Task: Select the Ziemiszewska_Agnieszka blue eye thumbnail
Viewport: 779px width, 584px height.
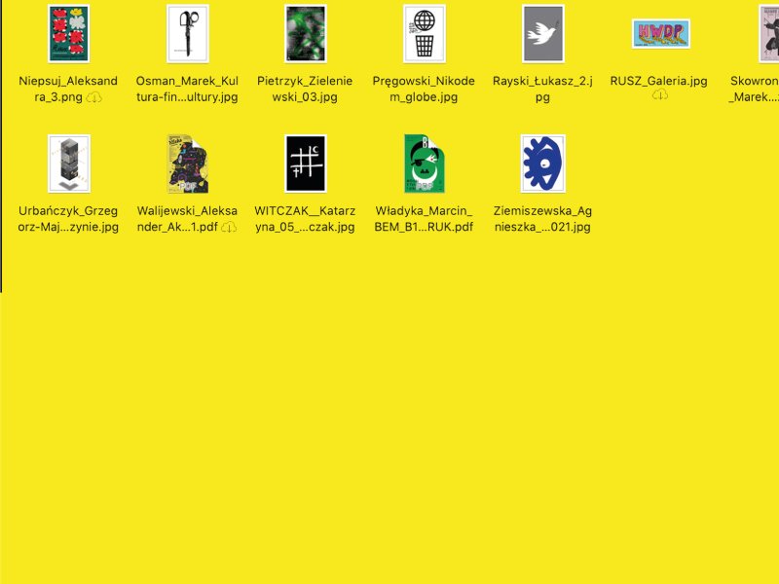Action: 543,164
